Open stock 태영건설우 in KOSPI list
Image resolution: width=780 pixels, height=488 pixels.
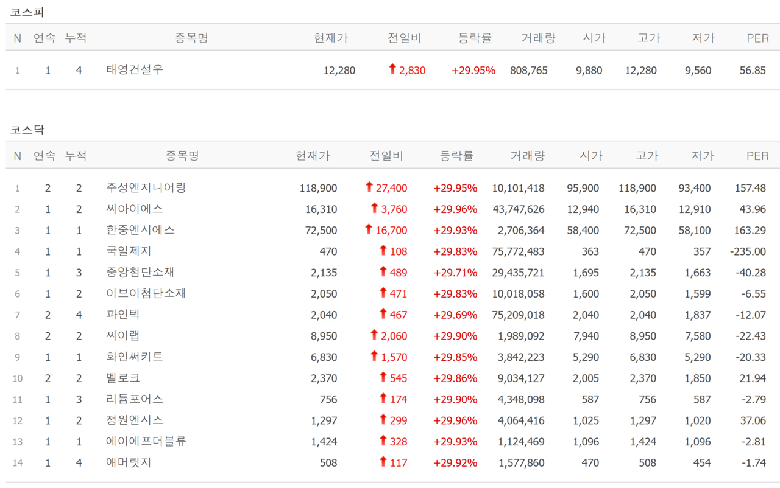(135, 69)
